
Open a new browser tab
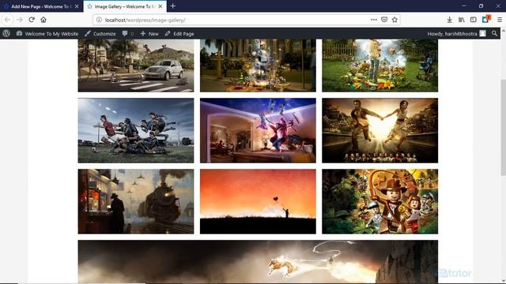pos(172,6)
